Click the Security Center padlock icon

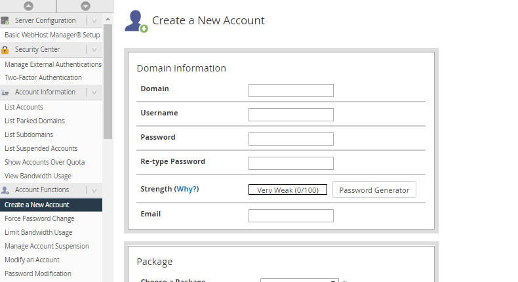pos(5,49)
